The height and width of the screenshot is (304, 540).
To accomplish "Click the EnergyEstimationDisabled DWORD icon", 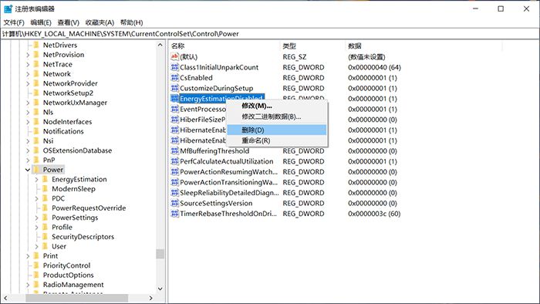I will [x=174, y=99].
